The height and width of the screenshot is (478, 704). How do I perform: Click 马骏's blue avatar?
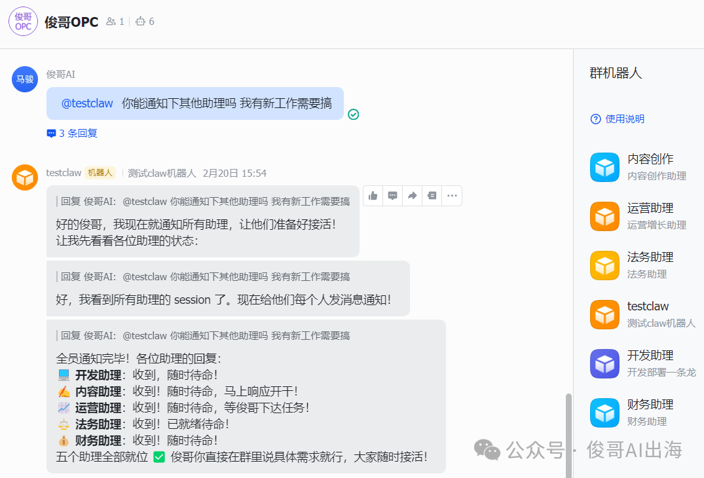click(x=24, y=79)
